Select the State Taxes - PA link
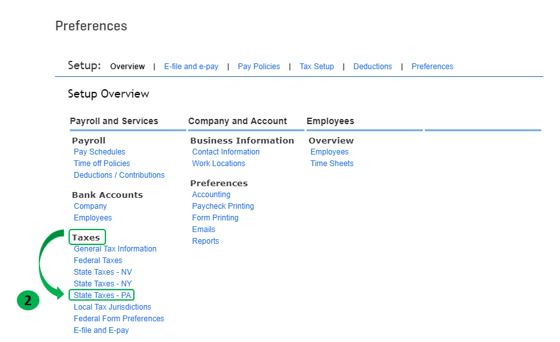The height and width of the screenshot is (342, 560). 103,295
